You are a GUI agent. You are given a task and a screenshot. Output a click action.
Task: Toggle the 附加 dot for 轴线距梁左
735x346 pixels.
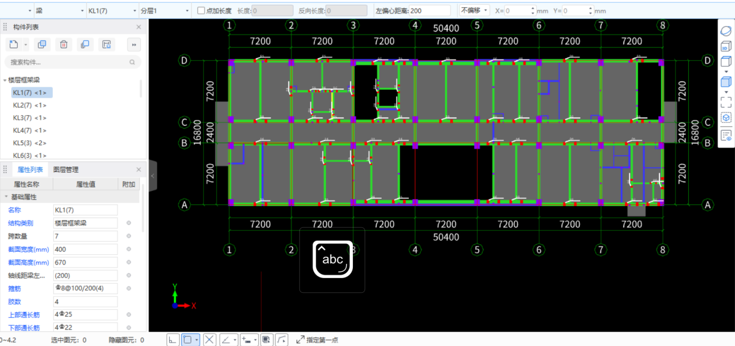click(x=128, y=275)
